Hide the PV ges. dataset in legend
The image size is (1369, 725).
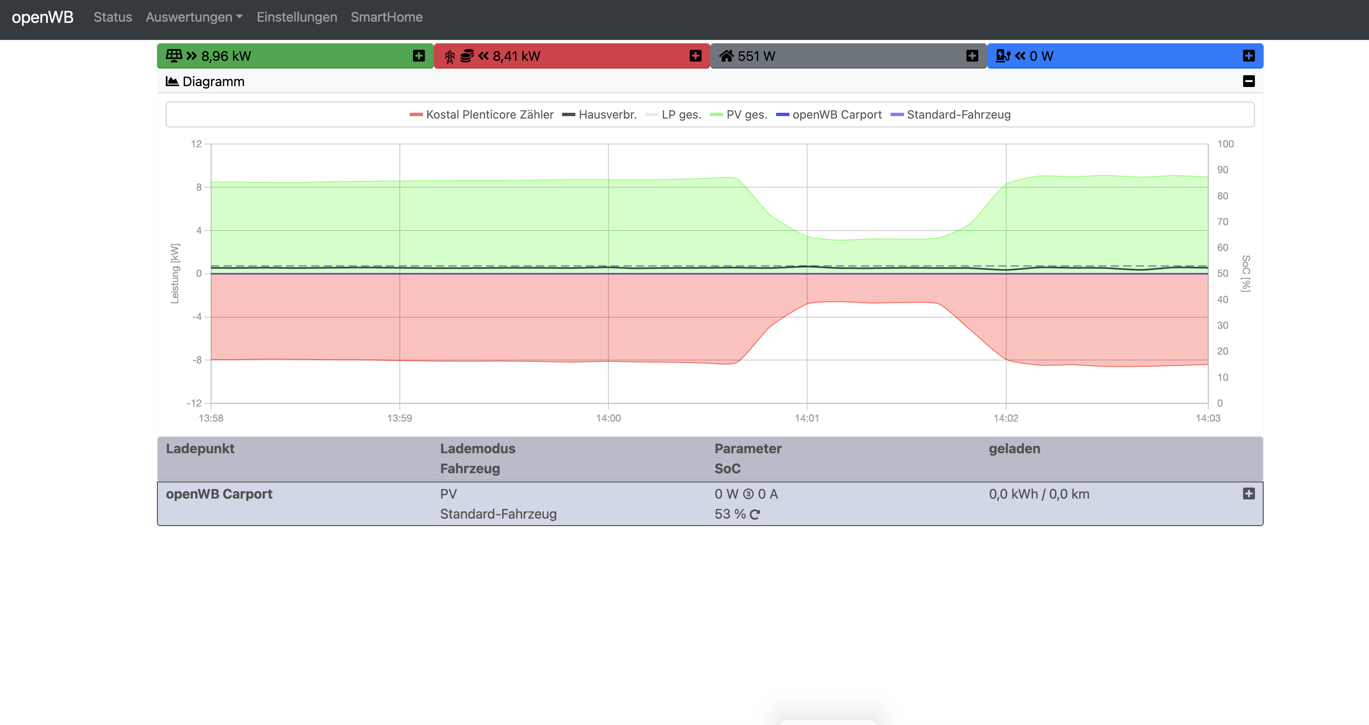coord(746,115)
